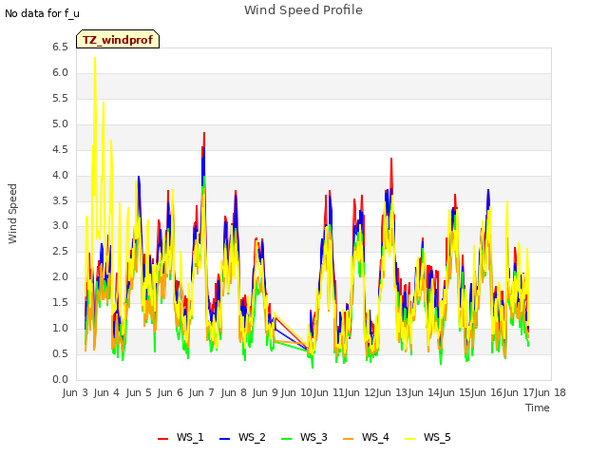Click the Jun 15 x-axis date label
Screen dimensions: 608x456
[x=455, y=392]
